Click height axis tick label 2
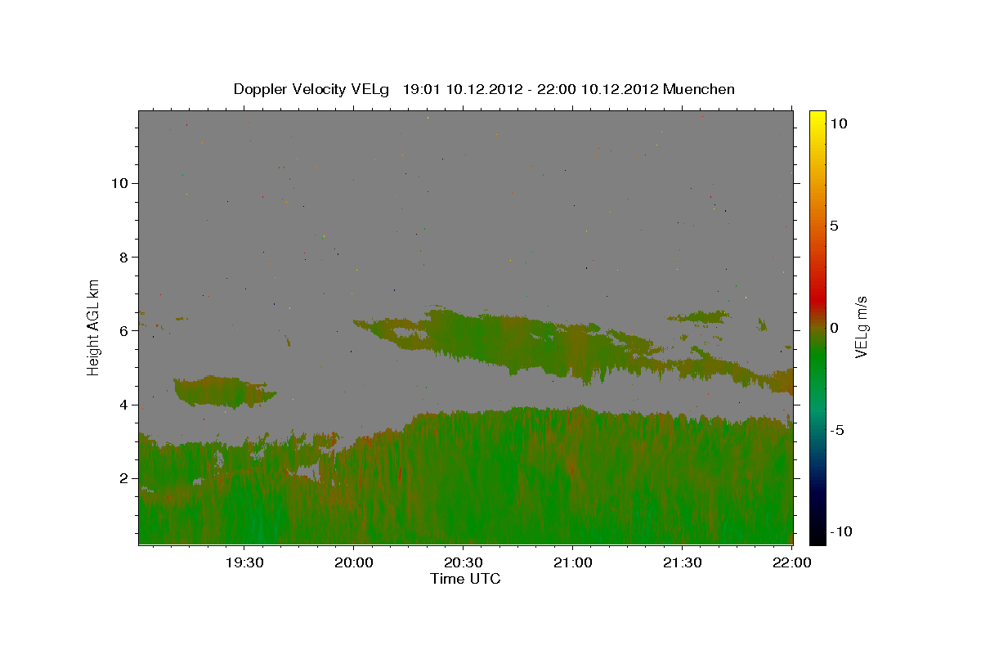This screenshot has width=981, height=654. (x=124, y=478)
